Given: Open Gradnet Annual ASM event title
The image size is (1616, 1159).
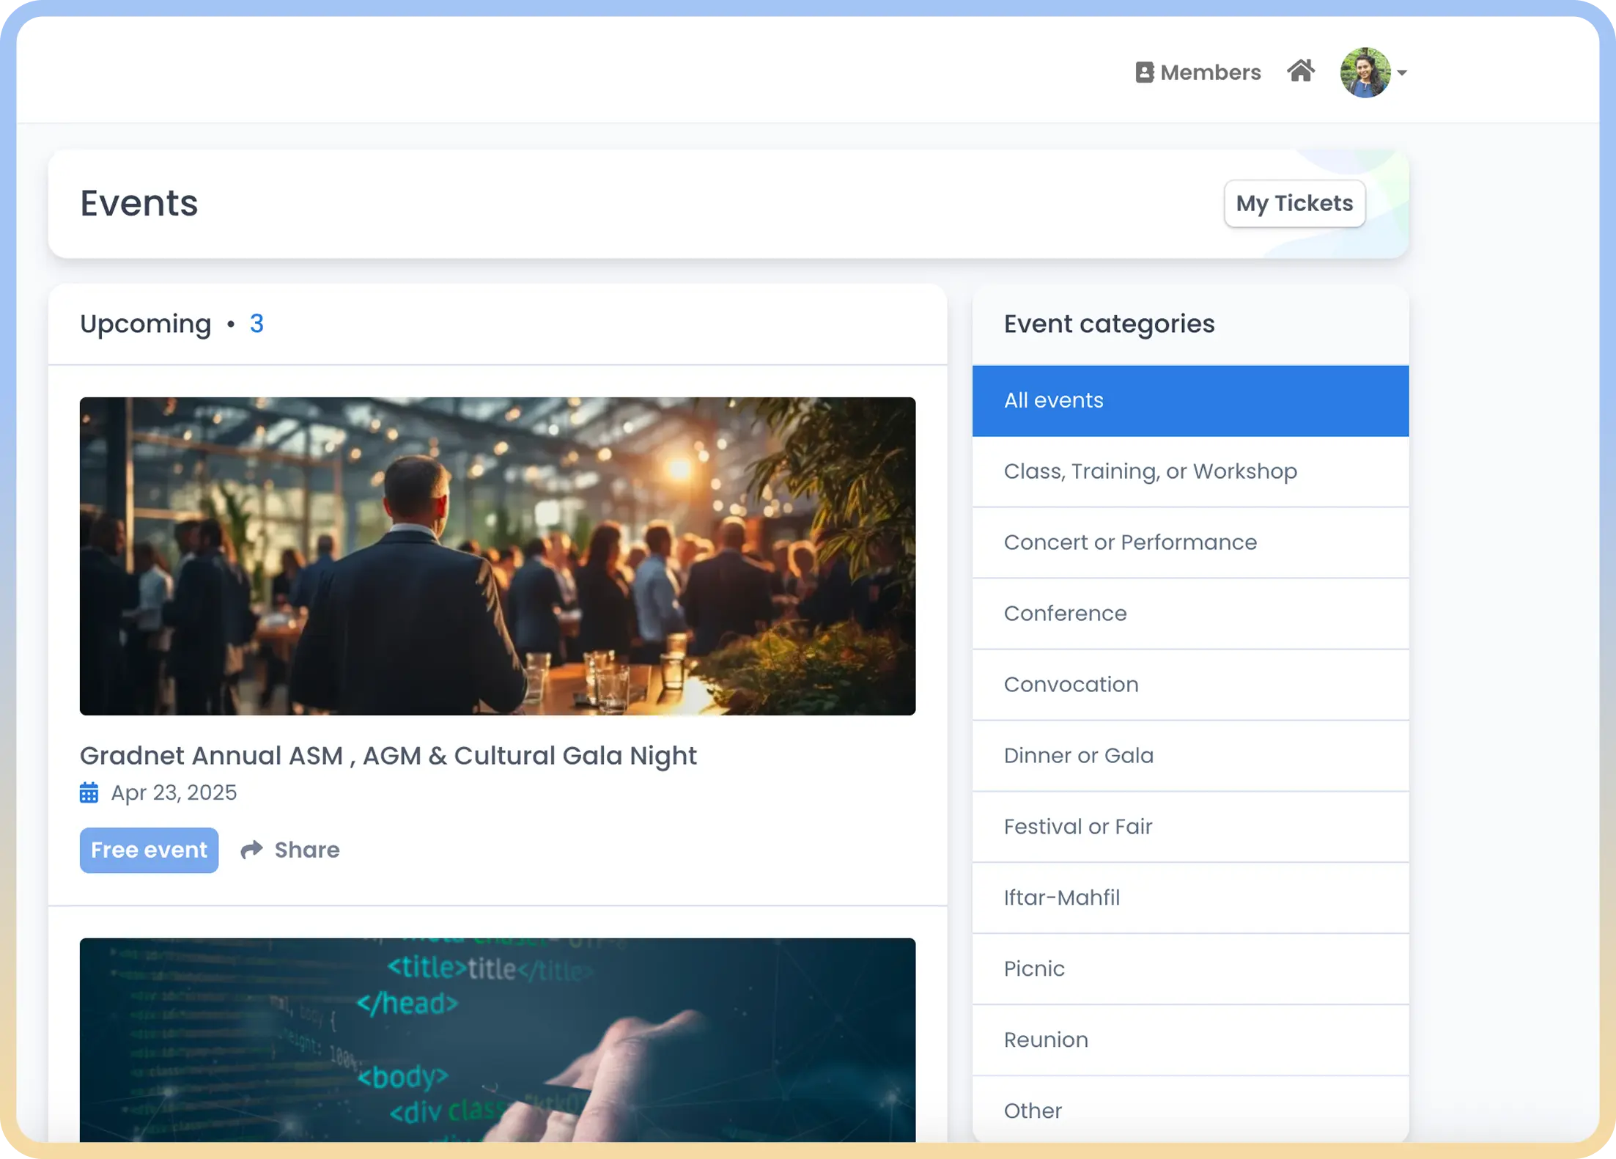Looking at the screenshot, I should [388, 756].
